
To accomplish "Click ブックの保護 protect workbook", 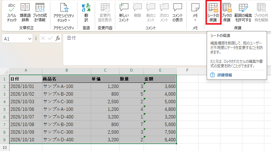I will (227, 12).
